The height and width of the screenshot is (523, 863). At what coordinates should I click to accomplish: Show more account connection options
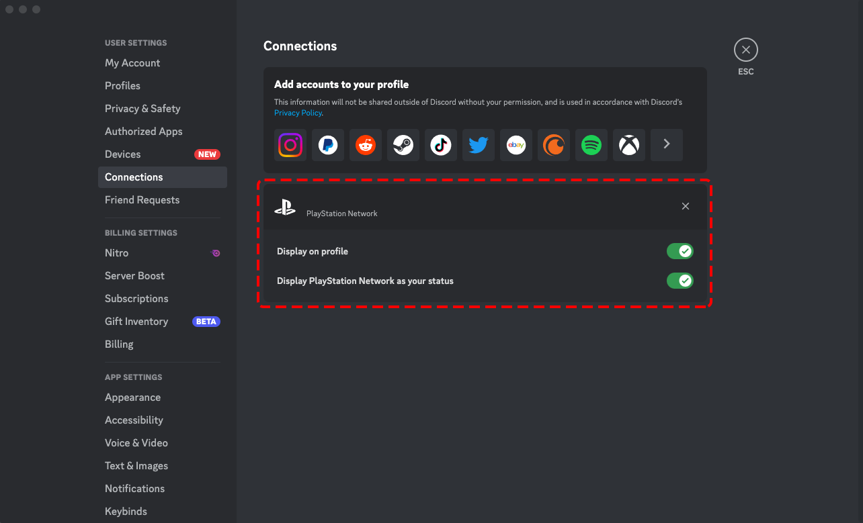pyautogui.click(x=667, y=145)
